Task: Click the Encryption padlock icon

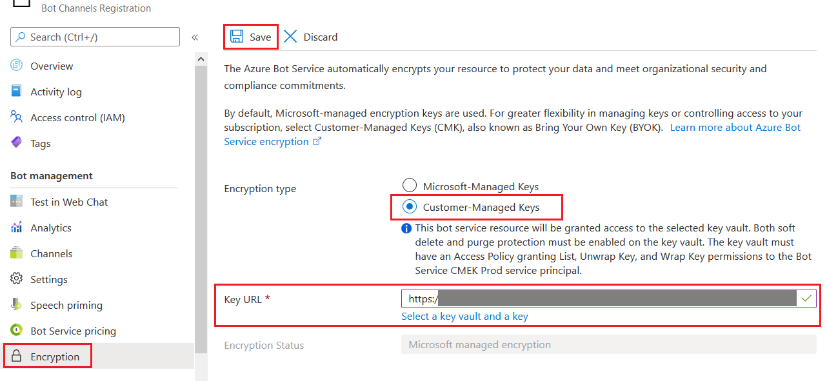Action: click(17, 357)
